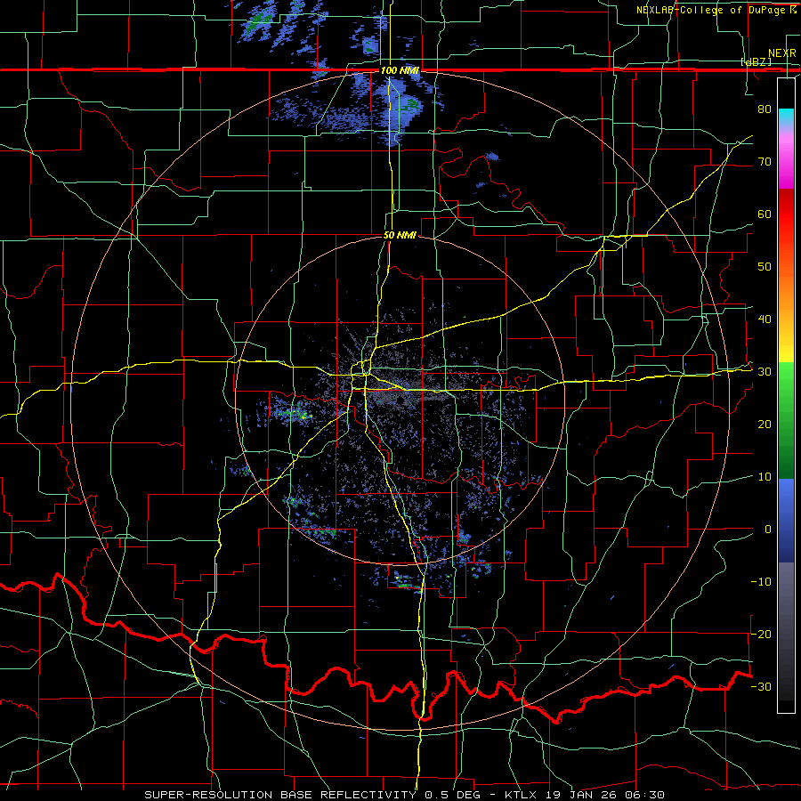
Task: Click the cyan band atop the color bar
Action: point(786,117)
